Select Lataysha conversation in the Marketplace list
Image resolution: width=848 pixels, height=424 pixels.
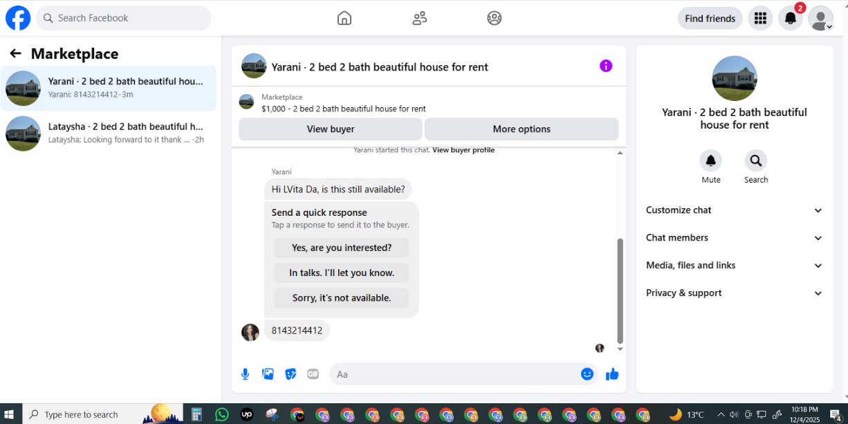click(109, 133)
